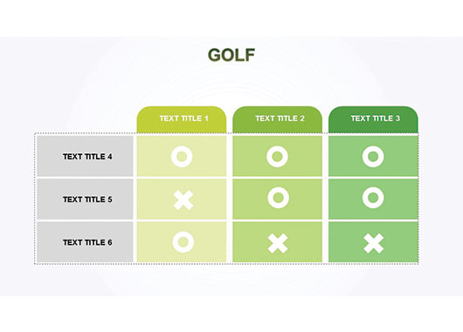Screen dimensions: 463x332
Task: Click the TEXT TITLE 5 row label
Action: (x=87, y=200)
